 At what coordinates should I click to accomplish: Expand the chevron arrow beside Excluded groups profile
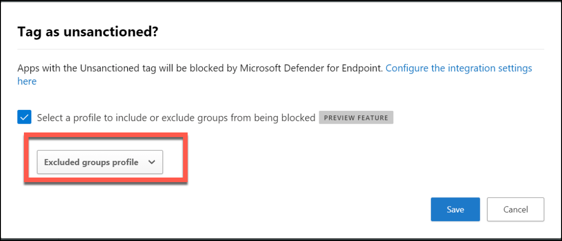point(152,162)
